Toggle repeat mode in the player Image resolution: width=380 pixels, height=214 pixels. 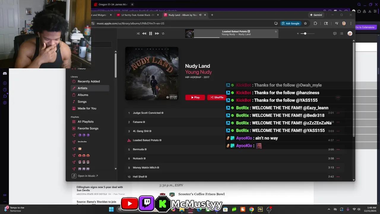pyautogui.click(x=163, y=34)
